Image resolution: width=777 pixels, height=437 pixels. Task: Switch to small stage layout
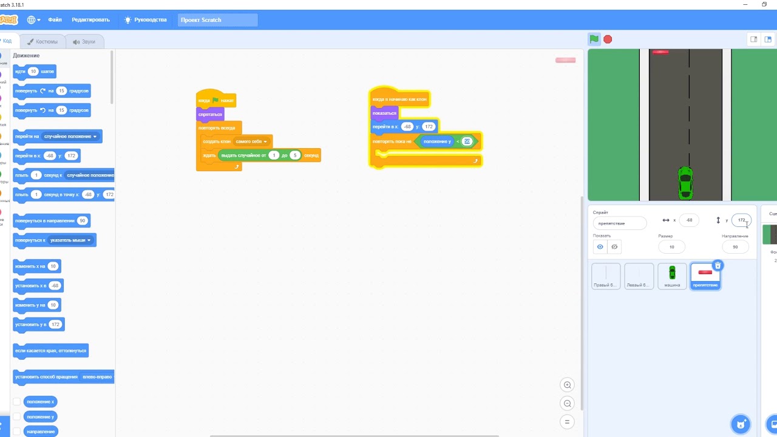[753, 39]
